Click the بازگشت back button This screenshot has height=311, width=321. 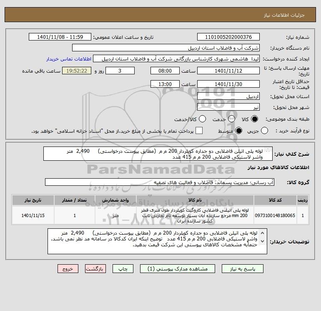coord(95,268)
